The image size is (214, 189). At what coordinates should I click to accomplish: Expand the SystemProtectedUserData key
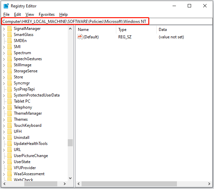click(x=4, y=96)
